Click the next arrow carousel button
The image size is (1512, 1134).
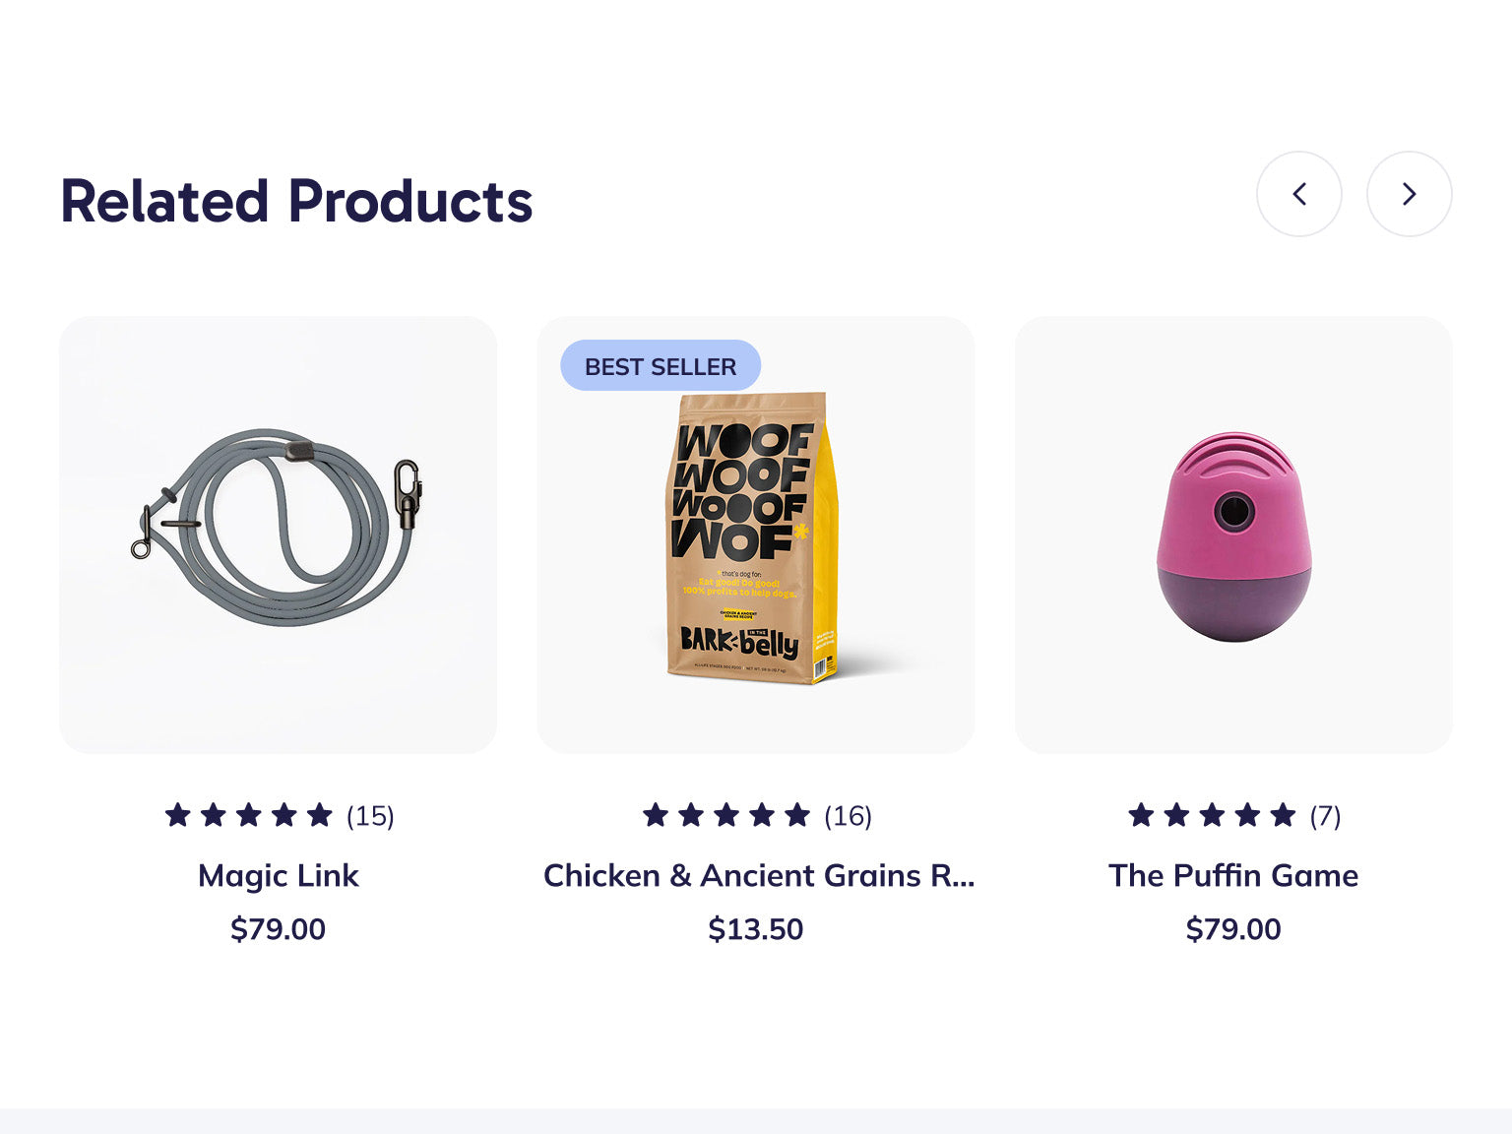[1409, 194]
